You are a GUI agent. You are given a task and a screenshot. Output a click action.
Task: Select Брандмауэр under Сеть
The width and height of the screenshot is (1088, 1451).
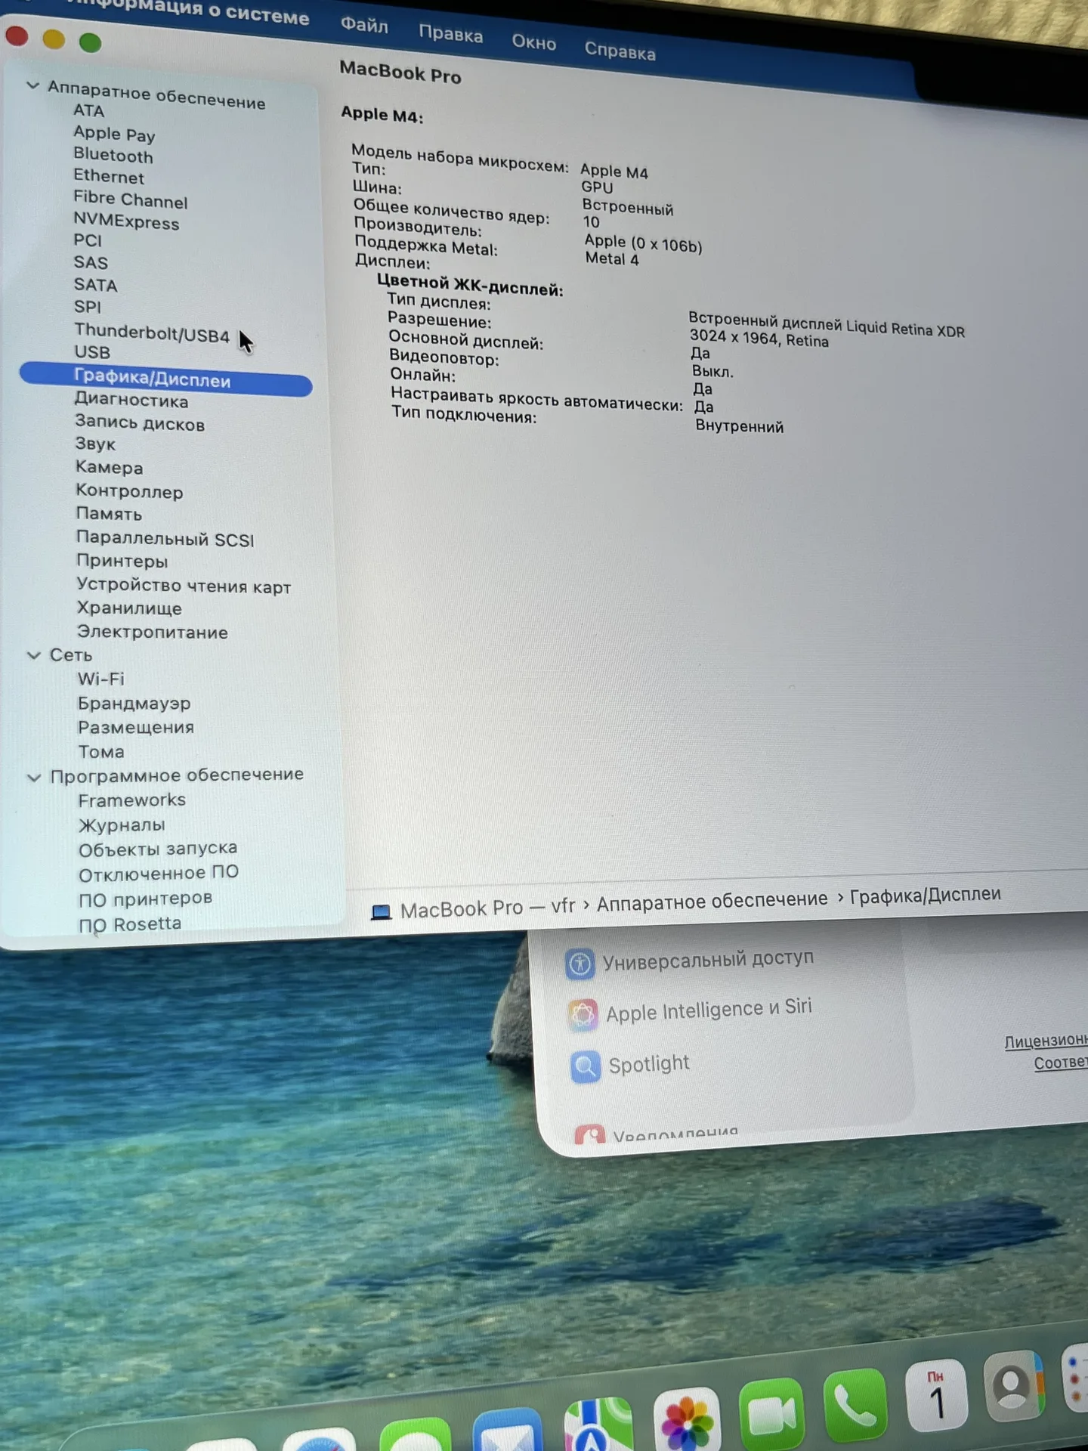pos(134,703)
